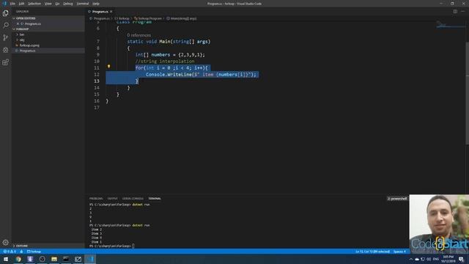
Task: Open the Explorer view in the activity bar
Action: pyautogui.click(x=5, y=13)
